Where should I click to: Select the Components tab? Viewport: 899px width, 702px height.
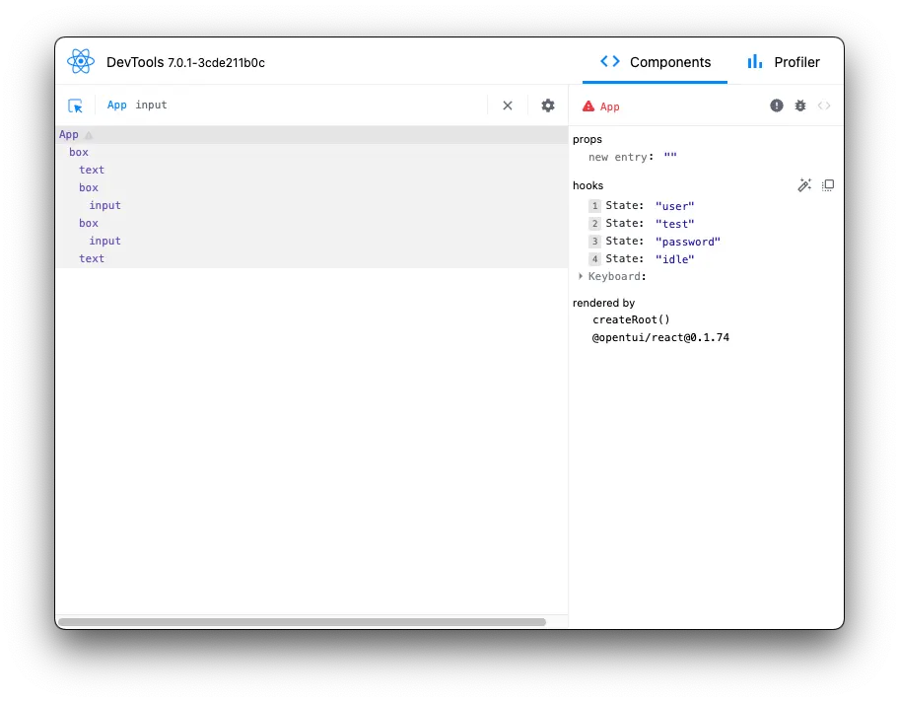656,62
